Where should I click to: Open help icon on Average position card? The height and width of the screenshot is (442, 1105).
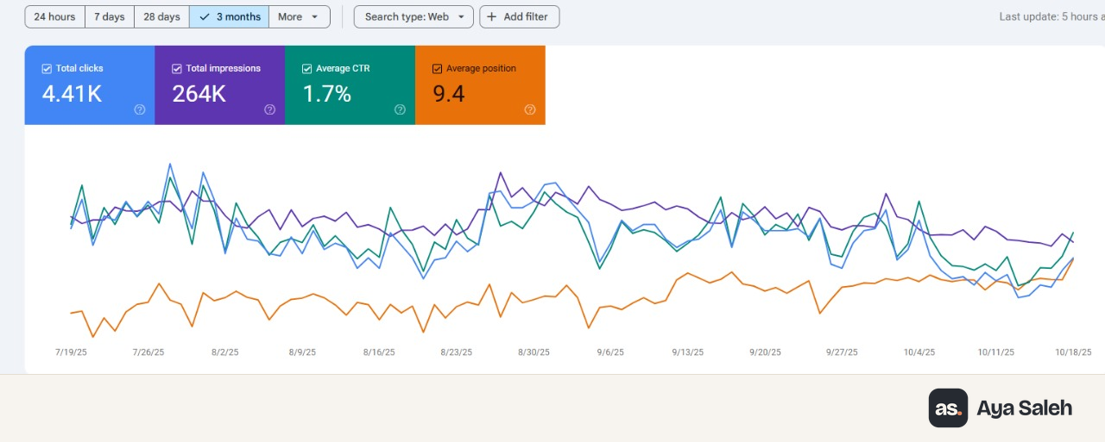(530, 109)
